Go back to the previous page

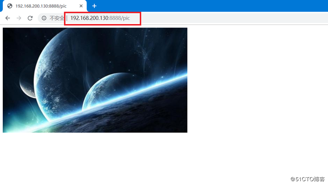tap(8, 18)
